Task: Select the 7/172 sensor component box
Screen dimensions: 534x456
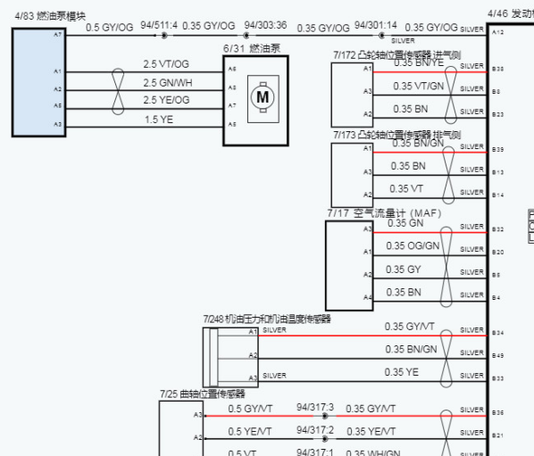Action: [352, 95]
